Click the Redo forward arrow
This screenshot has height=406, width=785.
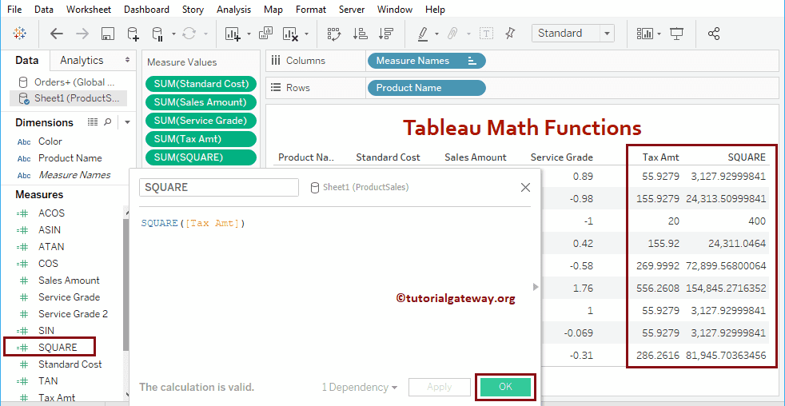(x=82, y=34)
